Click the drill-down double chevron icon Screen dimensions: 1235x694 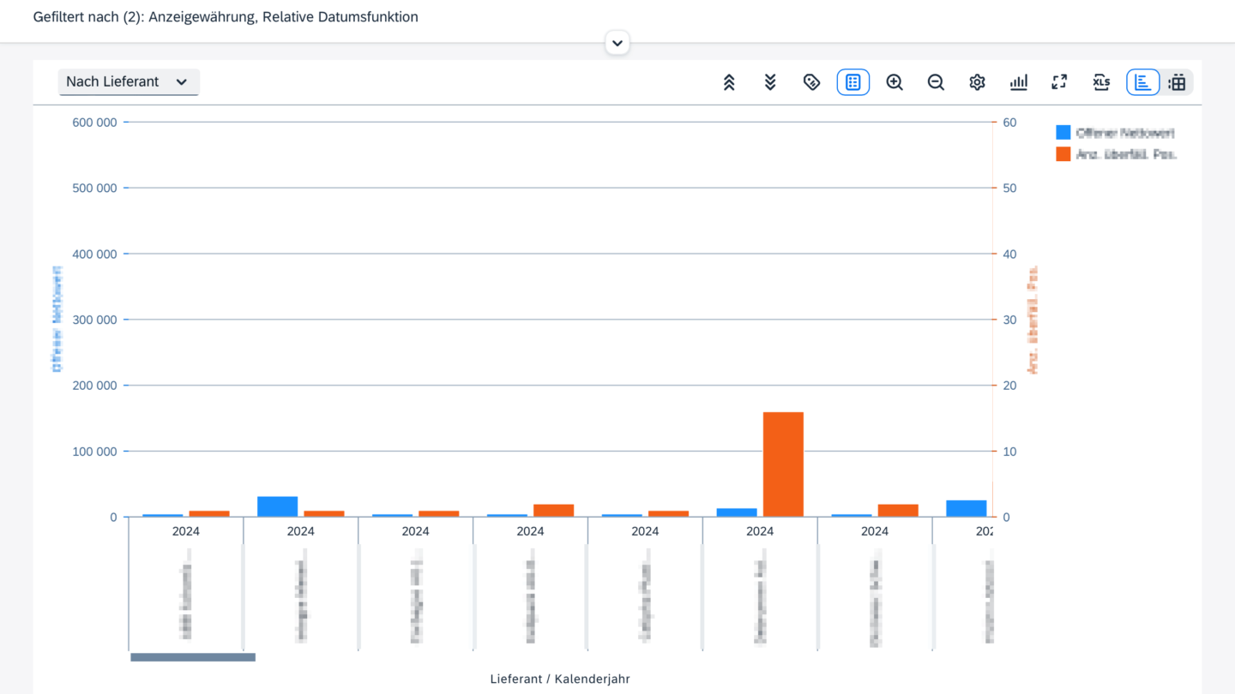[770, 82]
